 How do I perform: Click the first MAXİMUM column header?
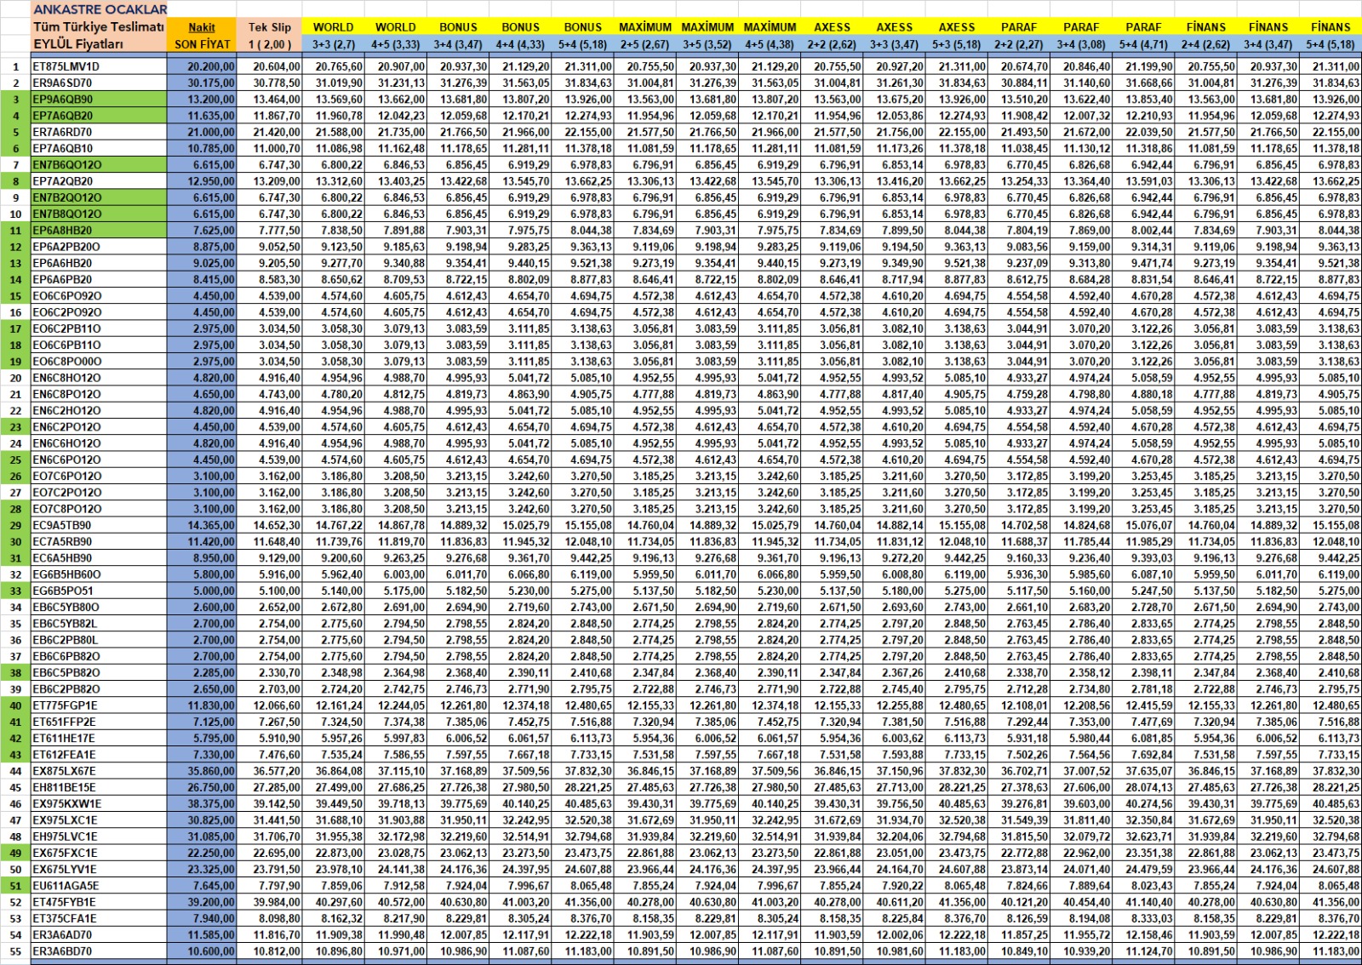pos(645,27)
